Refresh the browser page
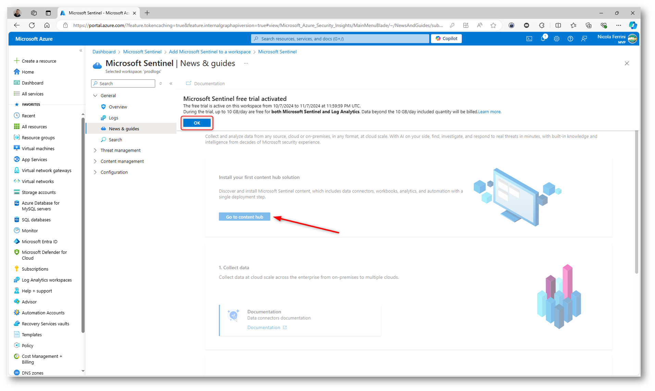Screen dimensions: 655x391 (x=32, y=25)
